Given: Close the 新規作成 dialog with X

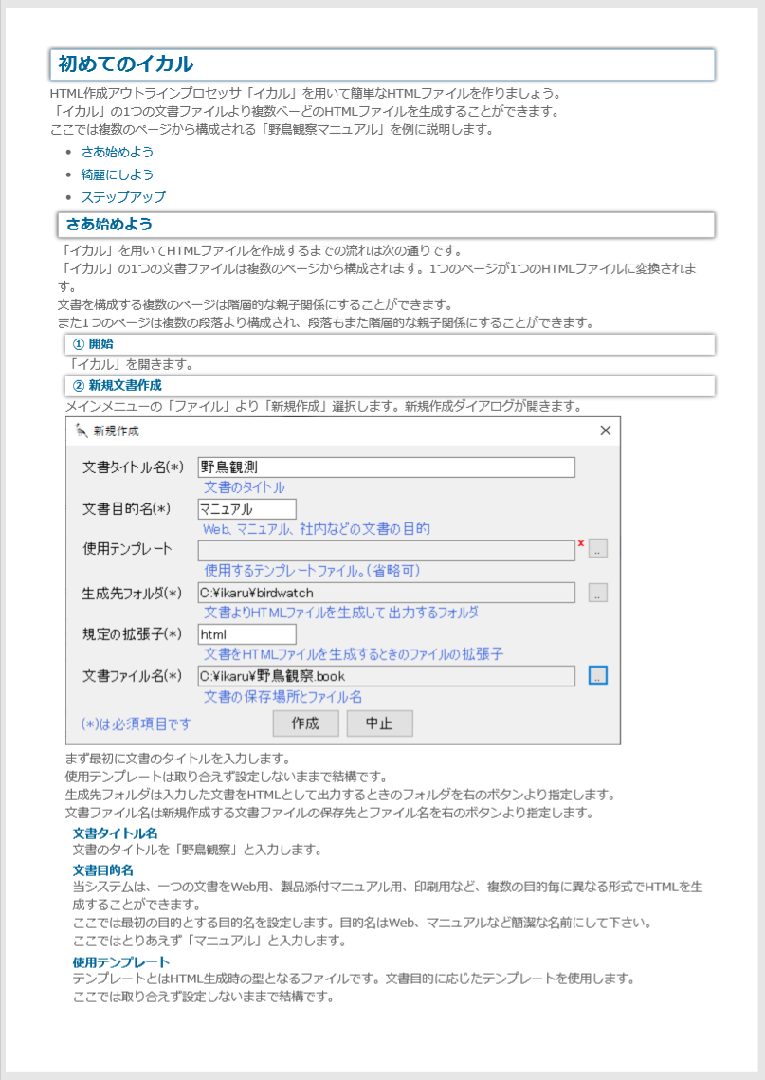Looking at the screenshot, I should [606, 430].
